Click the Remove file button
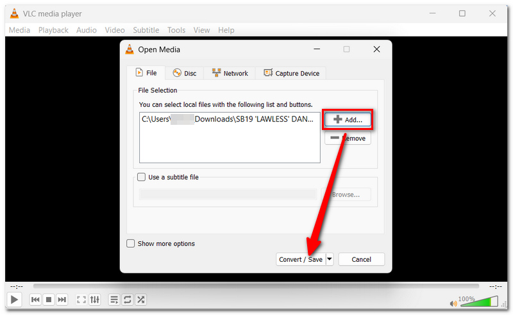The width and height of the screenshot is (513, 315). click(x=348, y=138)
